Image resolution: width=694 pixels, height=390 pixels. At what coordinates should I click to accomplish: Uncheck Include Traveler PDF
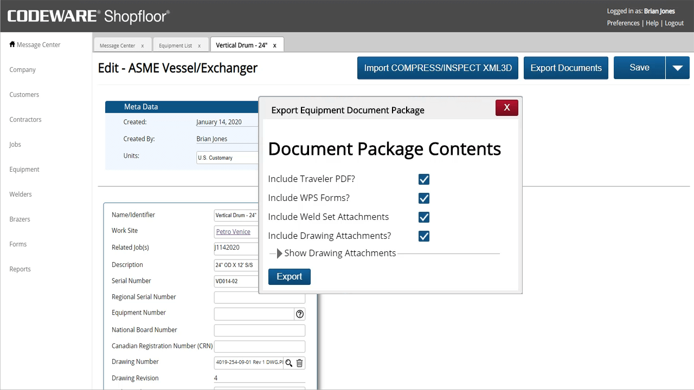(423, 179)
